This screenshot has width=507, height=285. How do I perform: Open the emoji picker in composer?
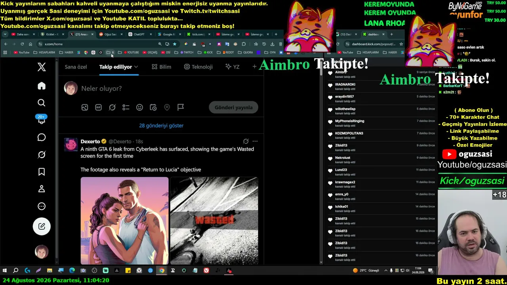coord(139,107)
